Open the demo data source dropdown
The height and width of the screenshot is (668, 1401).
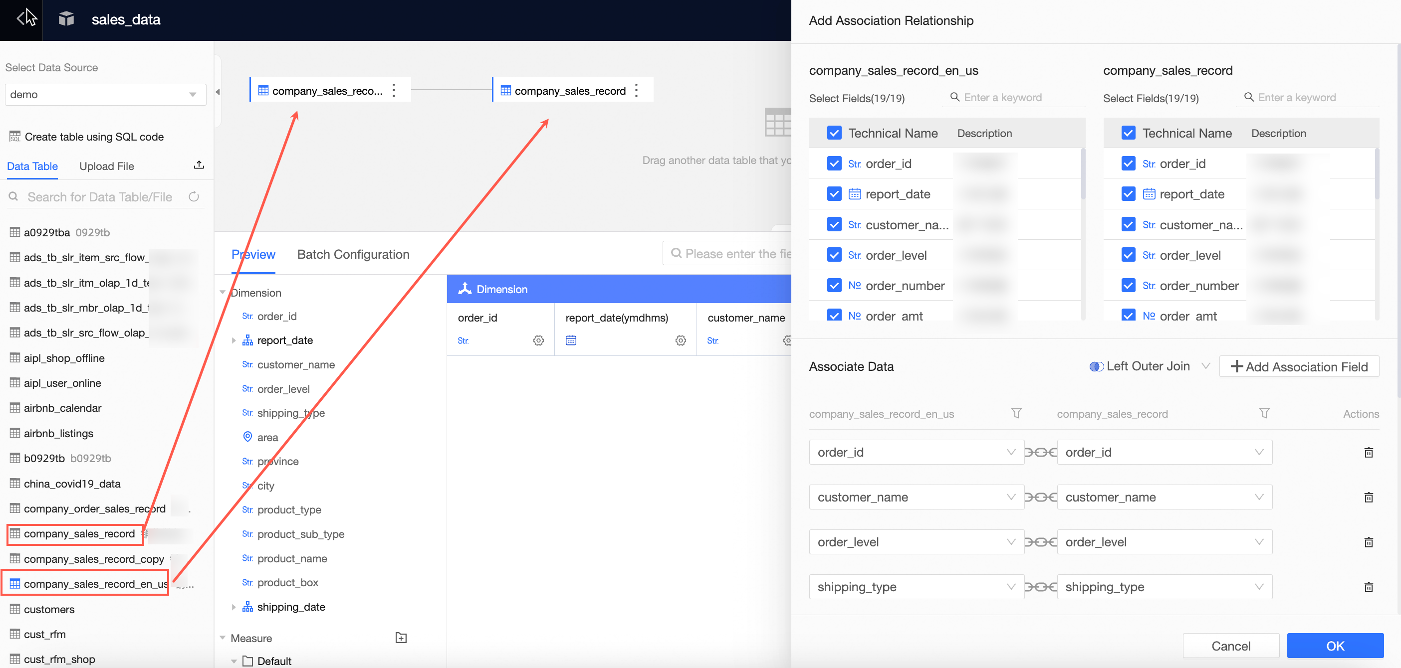coord(105,95)
